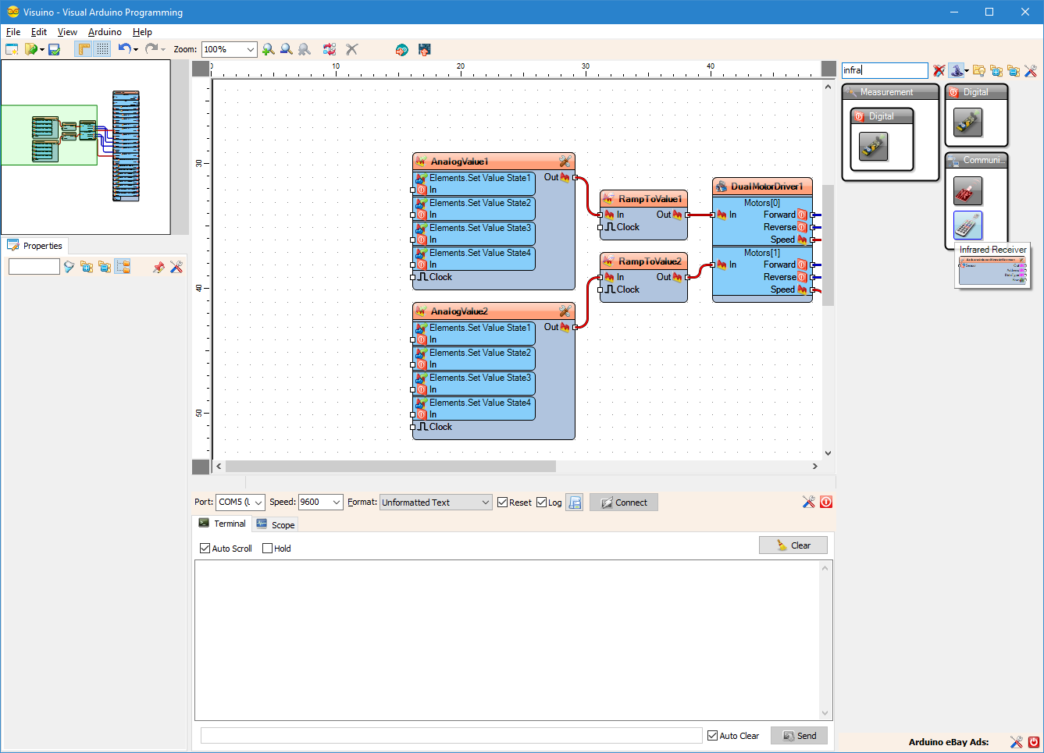This screenshot has height=753, width=1044.
Task: Toggle the Reset checkbox
Action: 503,503
